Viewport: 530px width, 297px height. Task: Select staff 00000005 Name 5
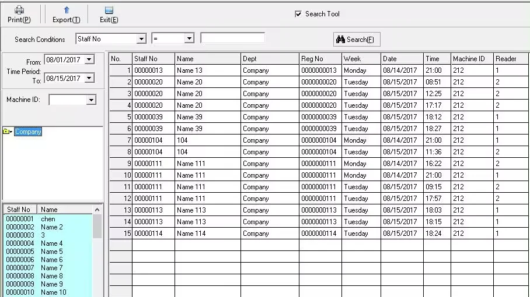pos(48,252)
